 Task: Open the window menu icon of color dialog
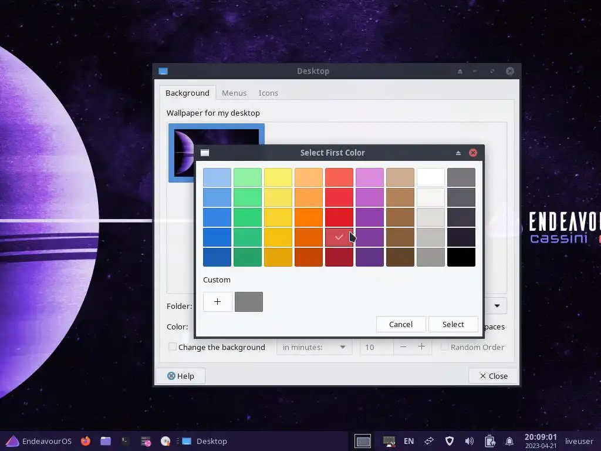pyautogui.click(x=205, y=153)
